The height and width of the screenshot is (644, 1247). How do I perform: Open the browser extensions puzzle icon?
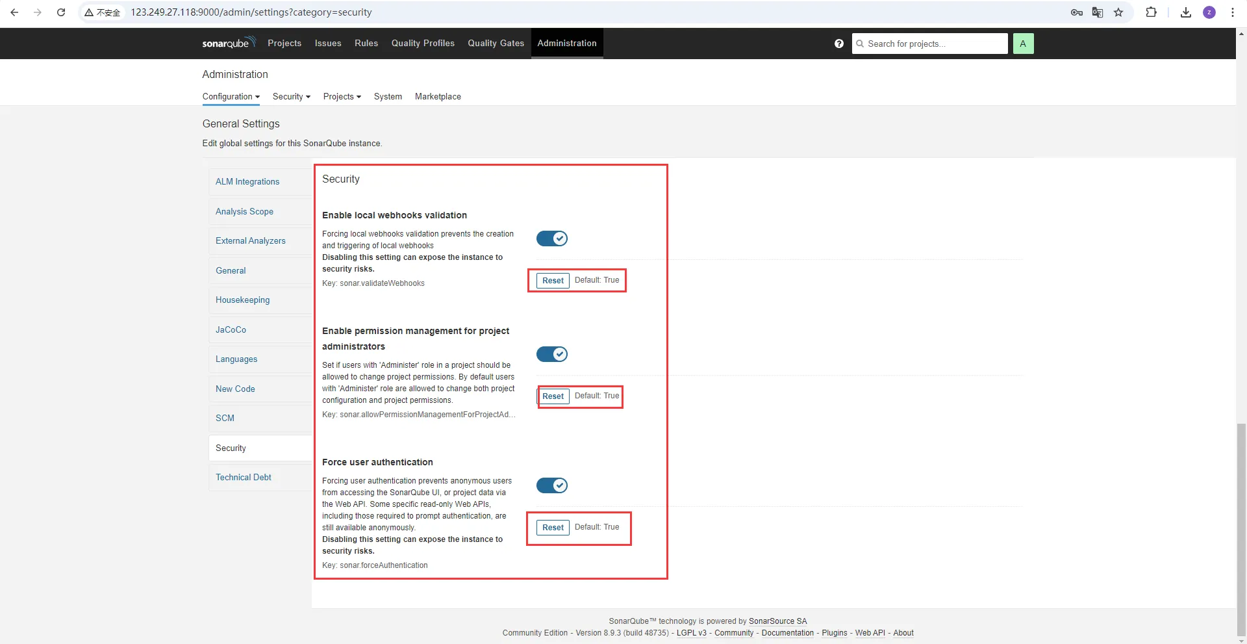click(1151, 12)
